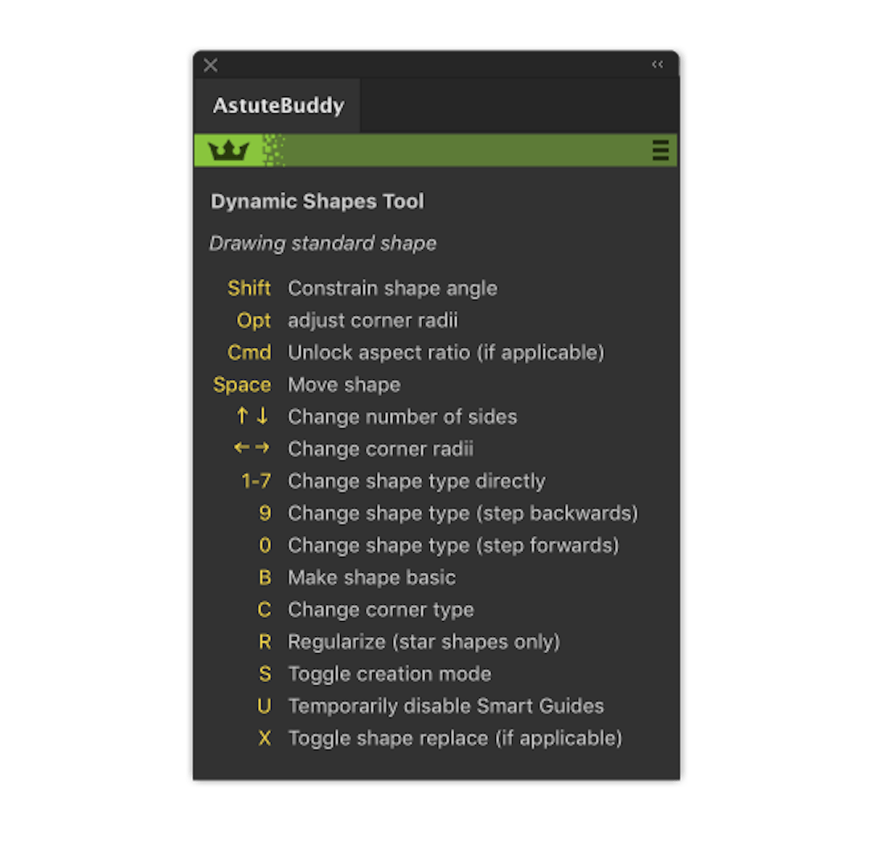873x842 pixels.
Task: Click the up/down arrows shortcut symbol
Action: coord(252,416)
